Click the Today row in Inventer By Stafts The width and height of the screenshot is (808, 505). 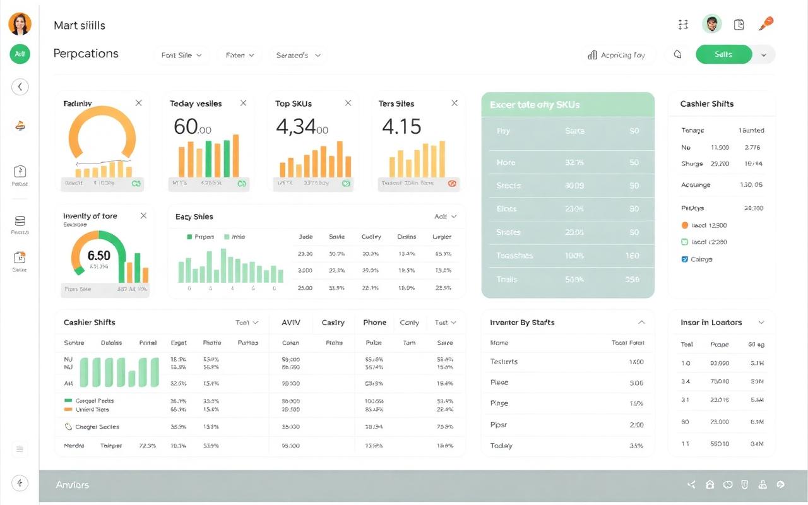pos(567,446)
